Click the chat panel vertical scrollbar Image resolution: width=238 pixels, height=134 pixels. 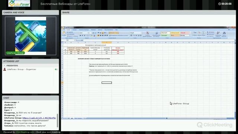coord(57,121)
